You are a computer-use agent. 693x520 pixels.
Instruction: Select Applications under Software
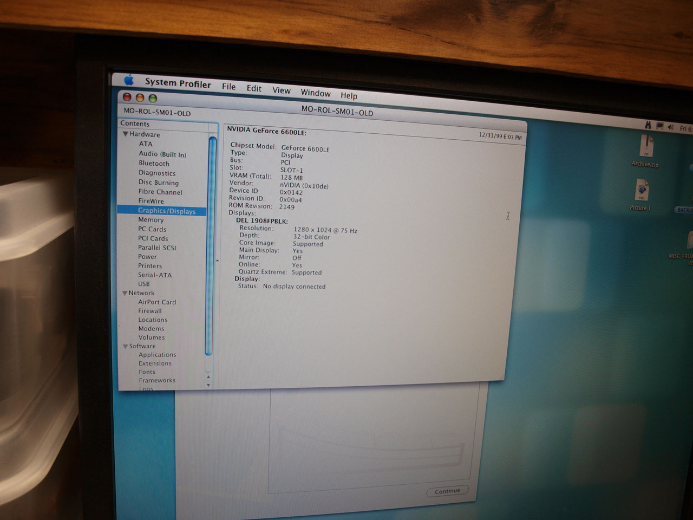[158, 355]
